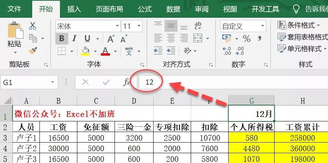Image resolution: width=328 pixels, height=163 pixels.
Task: Open font size dropdown 11
Action: (x=139, y=26)
